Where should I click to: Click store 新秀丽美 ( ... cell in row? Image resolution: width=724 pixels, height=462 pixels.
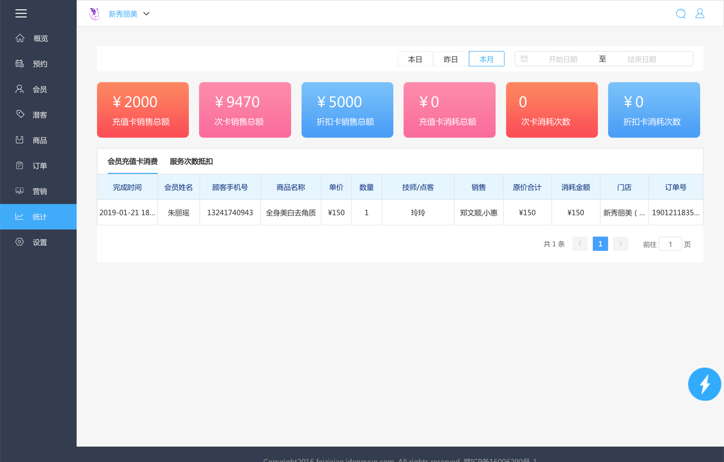pyautogui.click(x=625, y=213)
